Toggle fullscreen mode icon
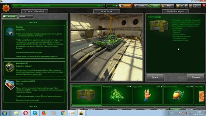 195,6
